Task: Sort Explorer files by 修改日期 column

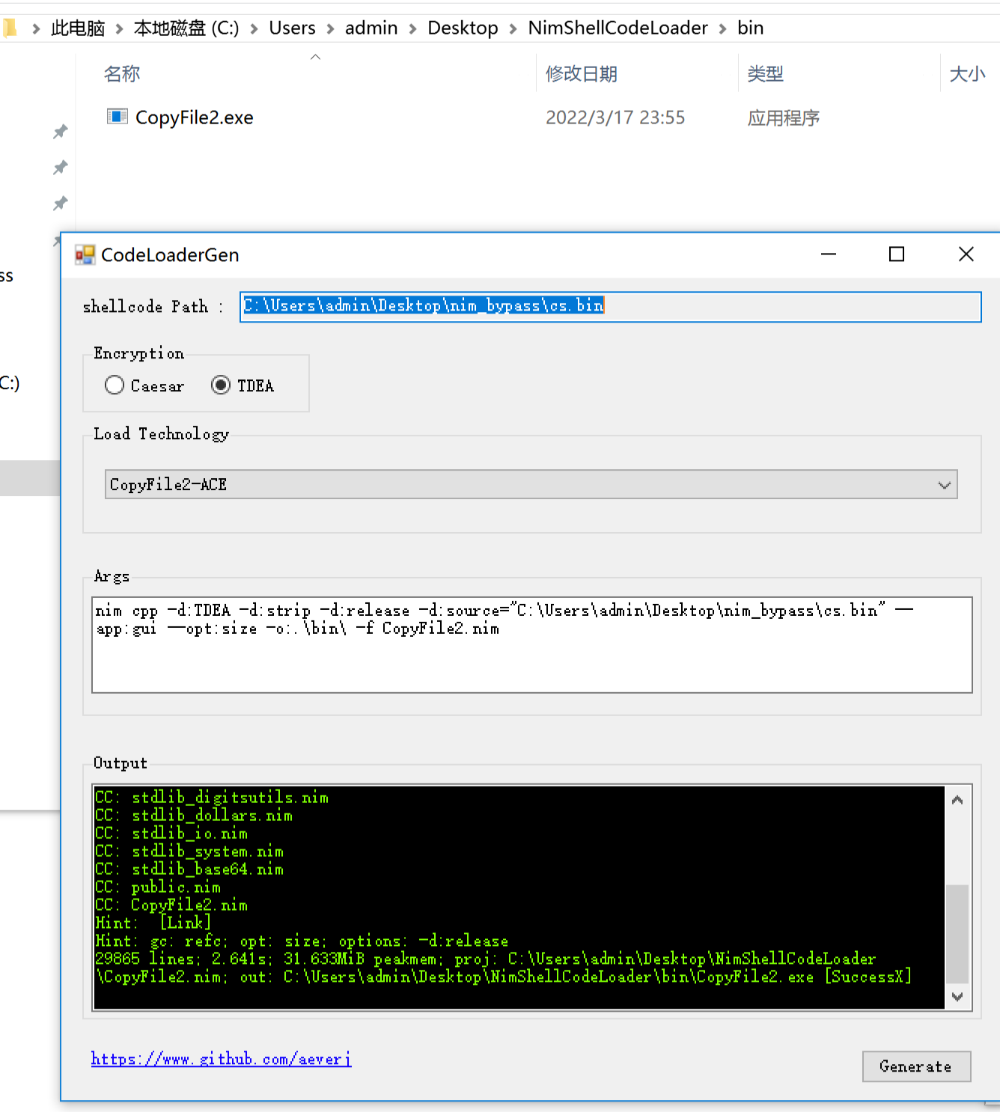Action: coord(582,74)
